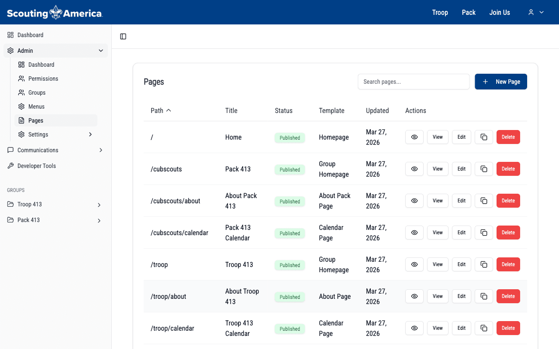Duplicate the Pack 413 page (/cubscouts)
This screenshot has height=349, width=559.
[484, 169]
